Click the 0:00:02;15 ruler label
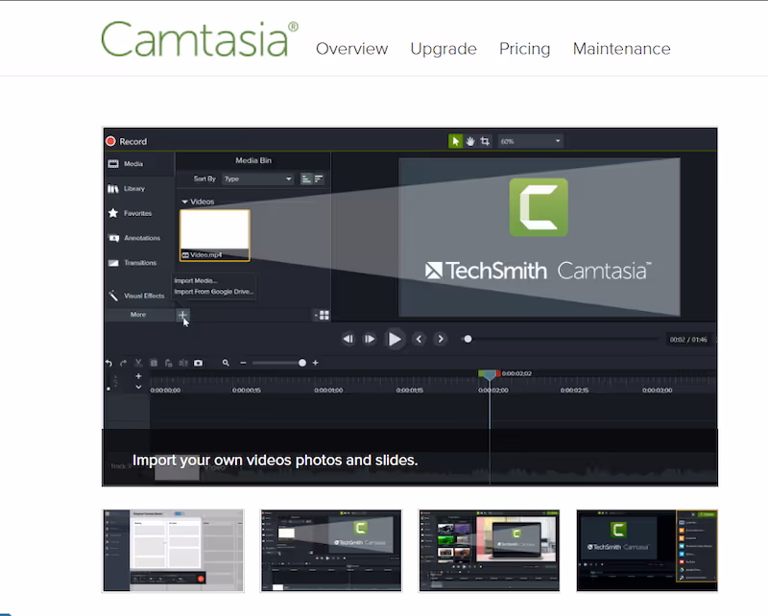 click(574, 391)
